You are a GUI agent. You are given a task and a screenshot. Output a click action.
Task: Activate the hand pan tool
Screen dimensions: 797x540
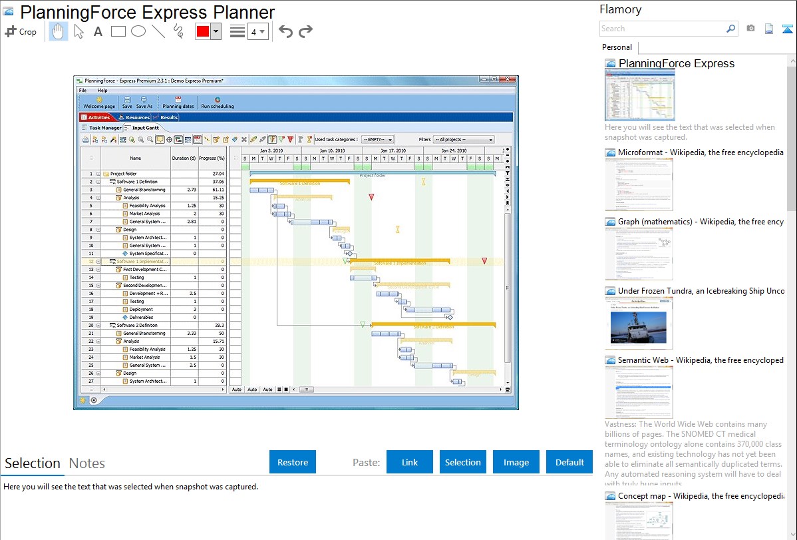point(59,31)
